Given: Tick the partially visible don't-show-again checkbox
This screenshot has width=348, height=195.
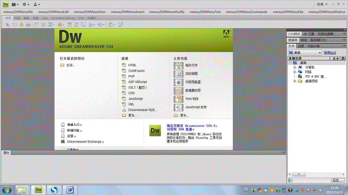Looking at the screenshot, I should click(x=62, y=149).
